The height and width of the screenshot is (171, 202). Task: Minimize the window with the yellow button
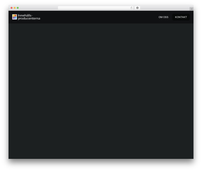(x=15, y=8)
